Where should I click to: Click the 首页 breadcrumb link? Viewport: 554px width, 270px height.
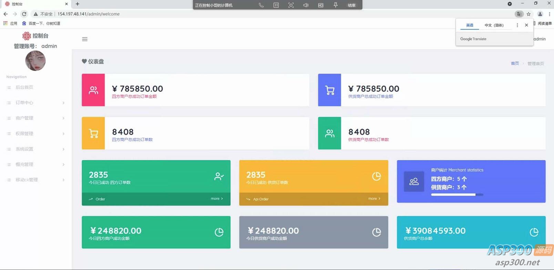coord(515,63)
